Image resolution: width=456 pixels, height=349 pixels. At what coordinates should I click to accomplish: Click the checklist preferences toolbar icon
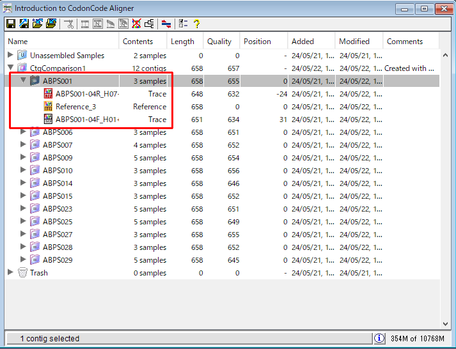(x=183, y=24)
